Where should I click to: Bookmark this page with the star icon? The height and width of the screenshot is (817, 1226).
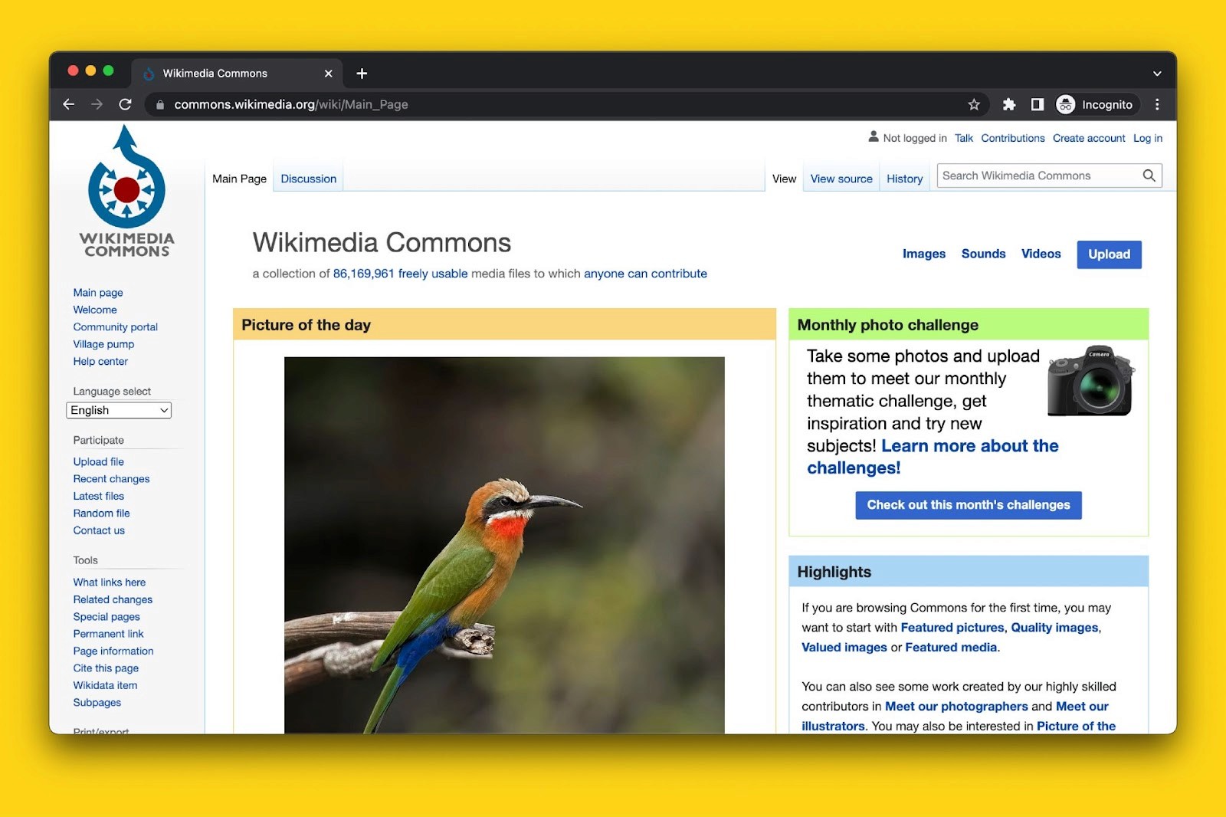pos(974,104)
